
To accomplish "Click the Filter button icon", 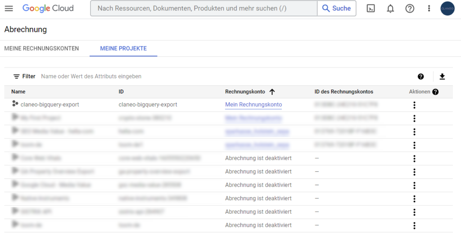I will tap(17, 76).
